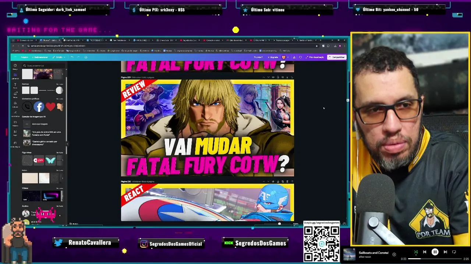
Task: Select the red heart graphic element
Action: (x=50, y=107)
